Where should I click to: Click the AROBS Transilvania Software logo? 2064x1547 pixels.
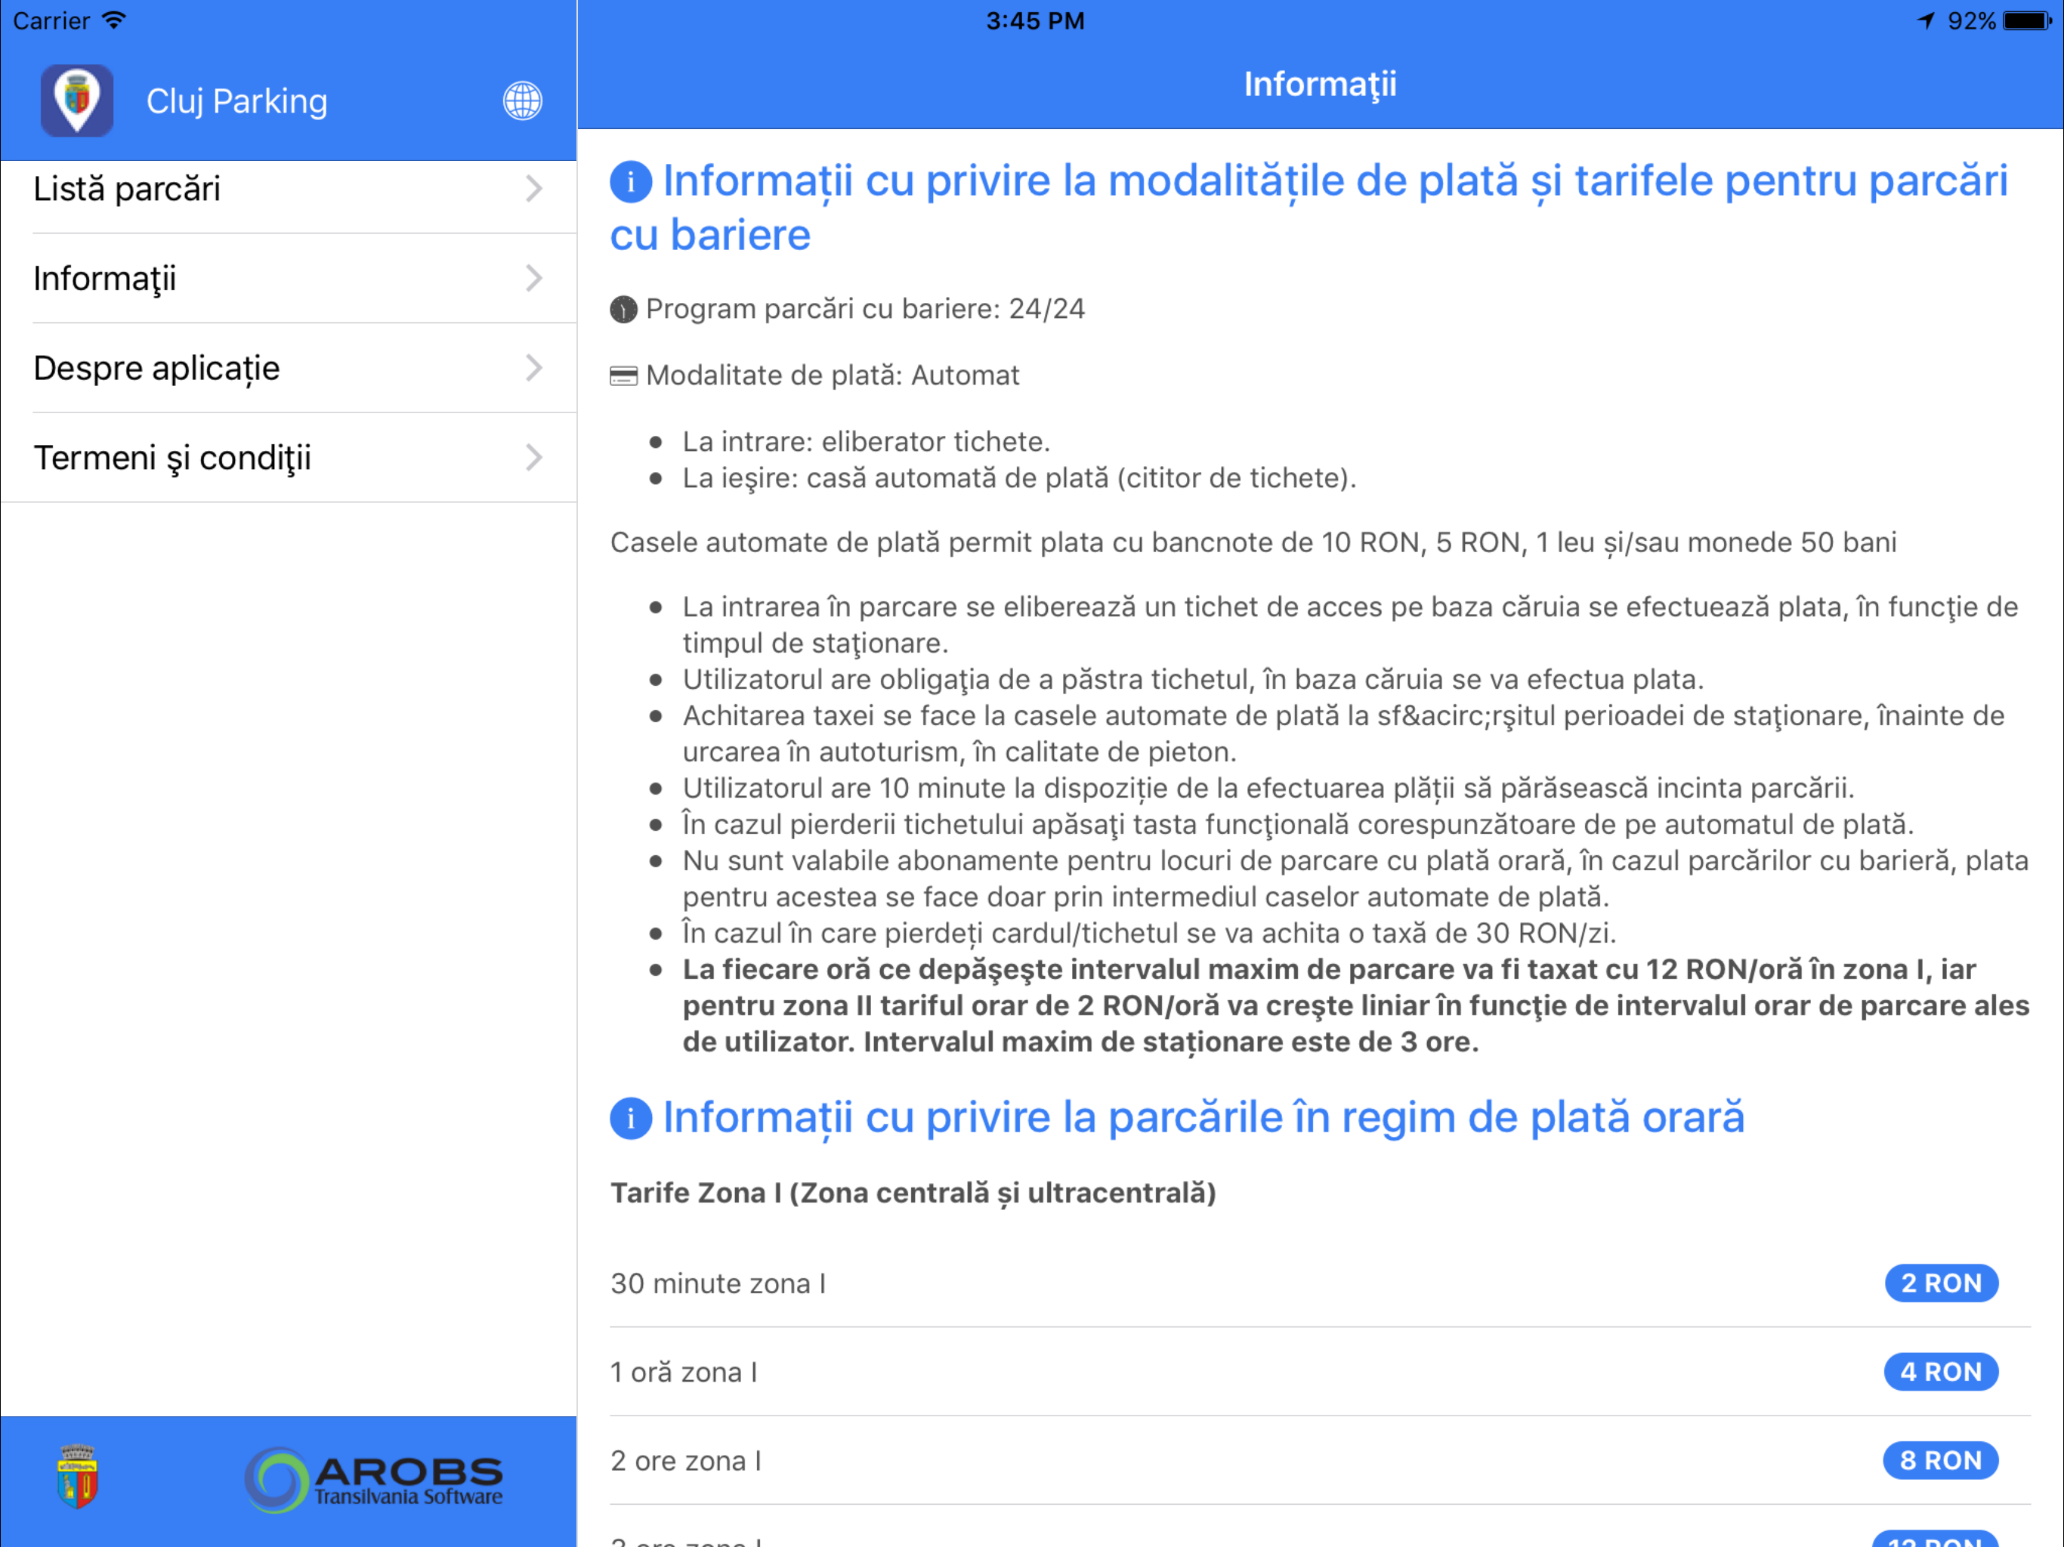pos(373,1480)
